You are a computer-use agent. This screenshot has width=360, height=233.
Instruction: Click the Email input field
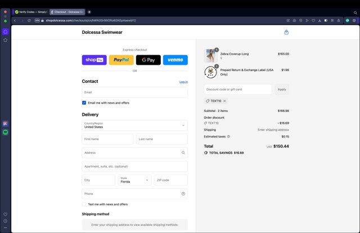coord(135,92)
